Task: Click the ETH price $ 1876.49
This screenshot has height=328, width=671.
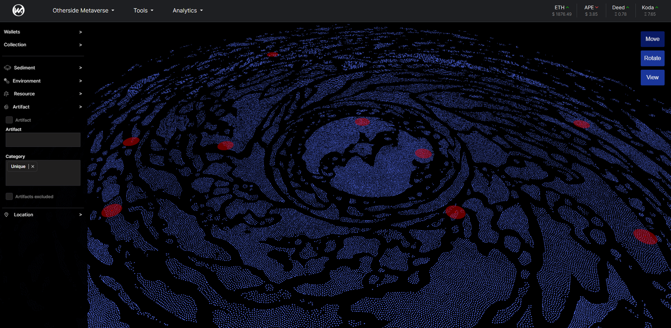Action: (561, 15)
